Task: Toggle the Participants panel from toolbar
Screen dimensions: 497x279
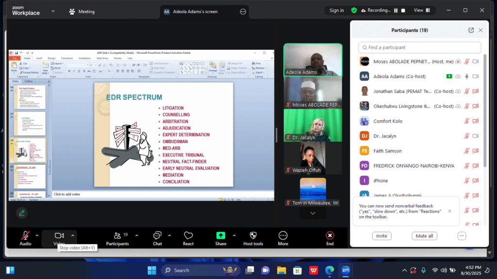Action: (117, 236)
